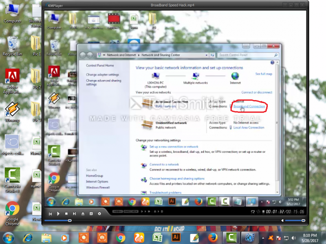The image size is (326, 244).
Task: Launch Google Chrome from the taskbar
Action: (x=121, y=238)
